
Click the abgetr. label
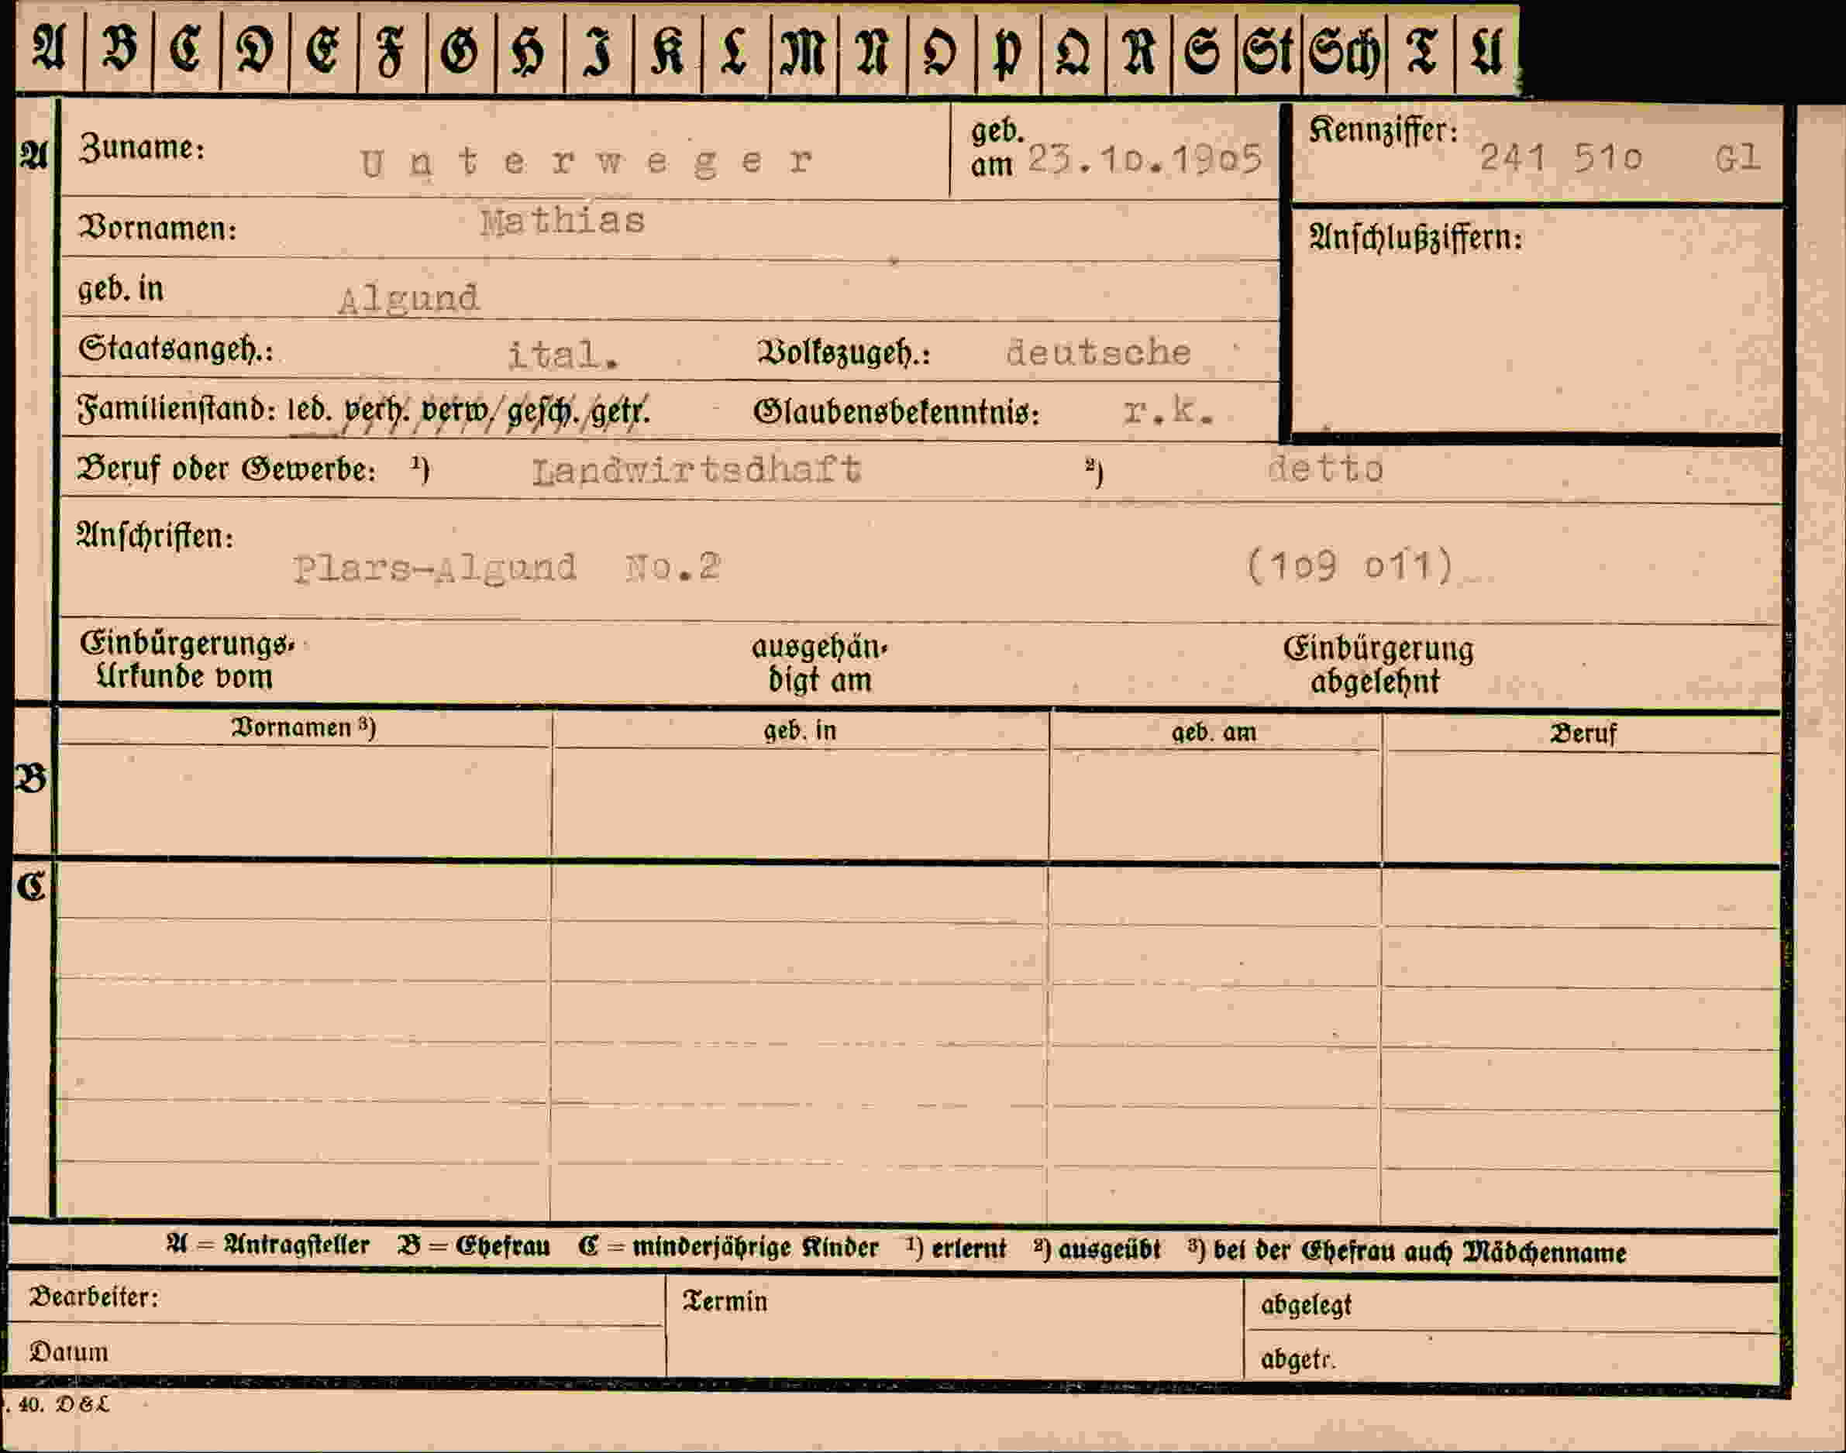coord(1298,1359)
